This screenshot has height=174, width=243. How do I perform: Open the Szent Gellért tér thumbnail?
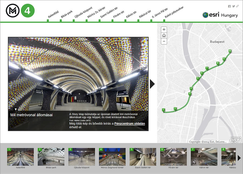[x=143, y=157]
